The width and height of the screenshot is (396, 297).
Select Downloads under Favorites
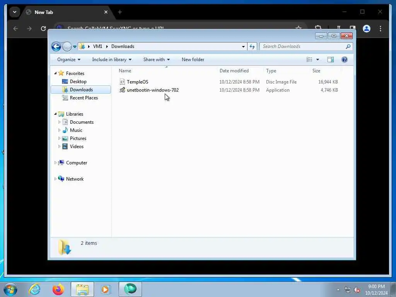click(81, 90)
